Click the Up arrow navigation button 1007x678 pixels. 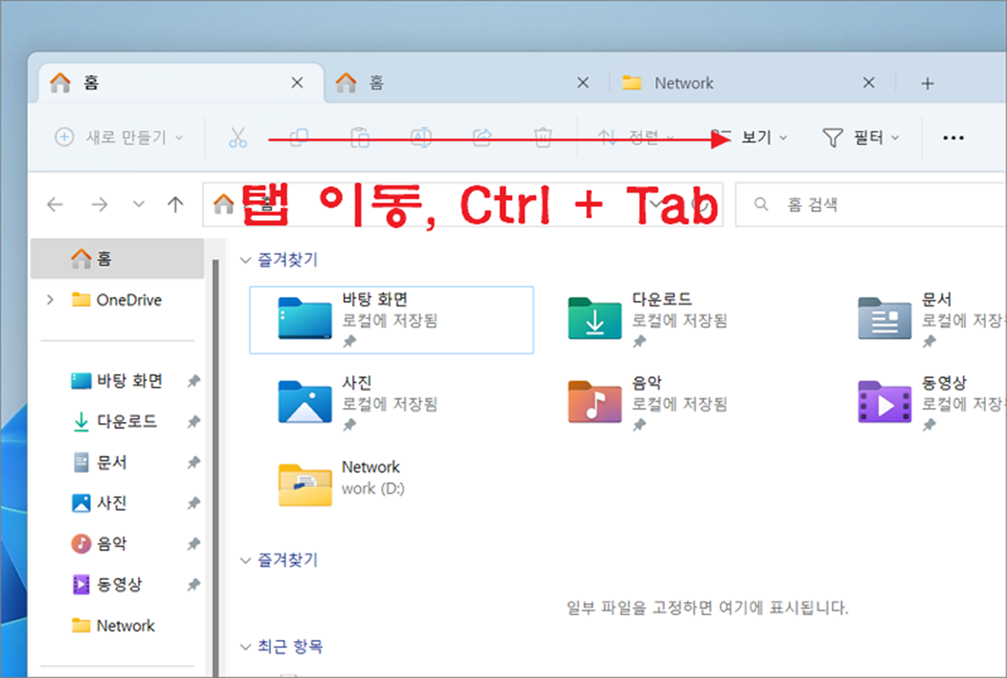tap(175, 205)
